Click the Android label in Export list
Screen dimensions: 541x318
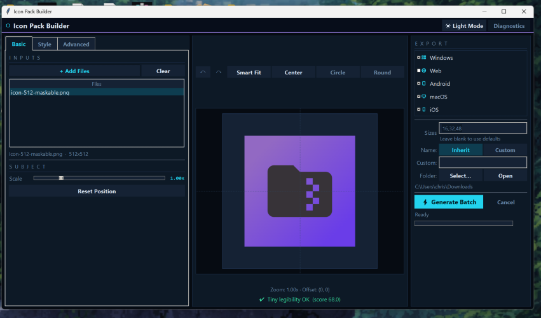pos(439,83)
